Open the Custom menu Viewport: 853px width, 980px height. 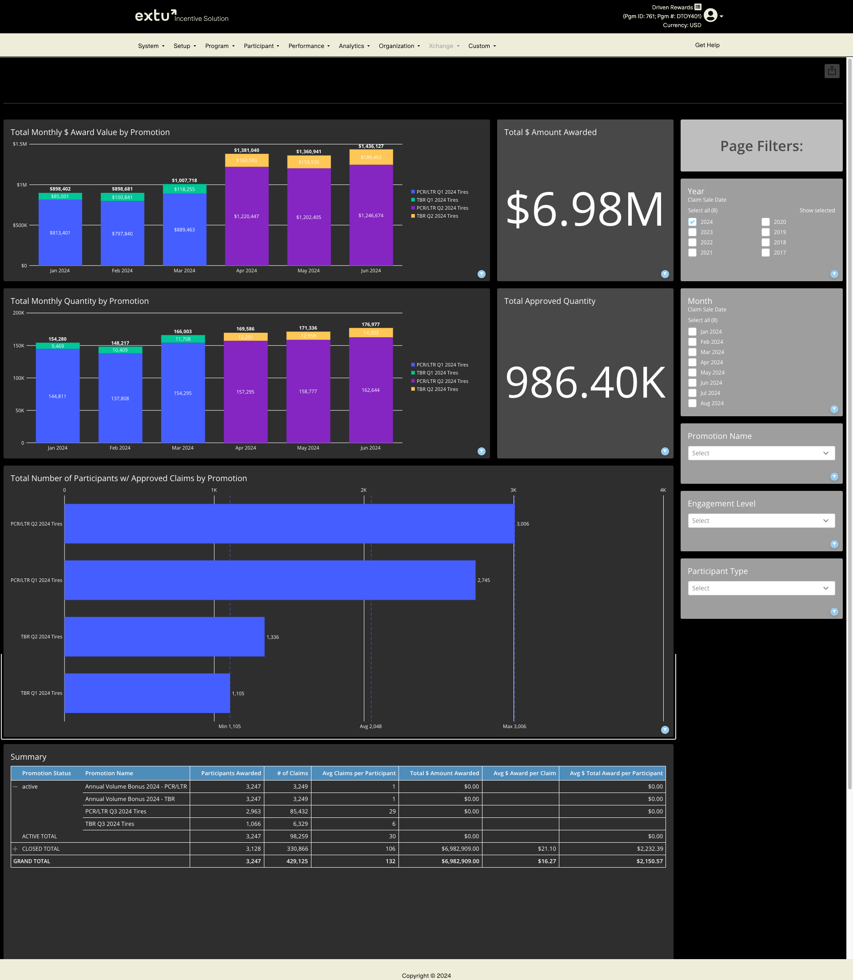[x=482, y=46]
